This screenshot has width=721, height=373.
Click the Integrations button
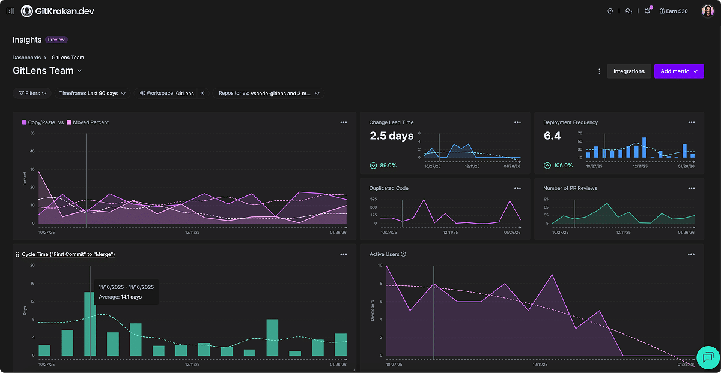[x=628, y=71]
